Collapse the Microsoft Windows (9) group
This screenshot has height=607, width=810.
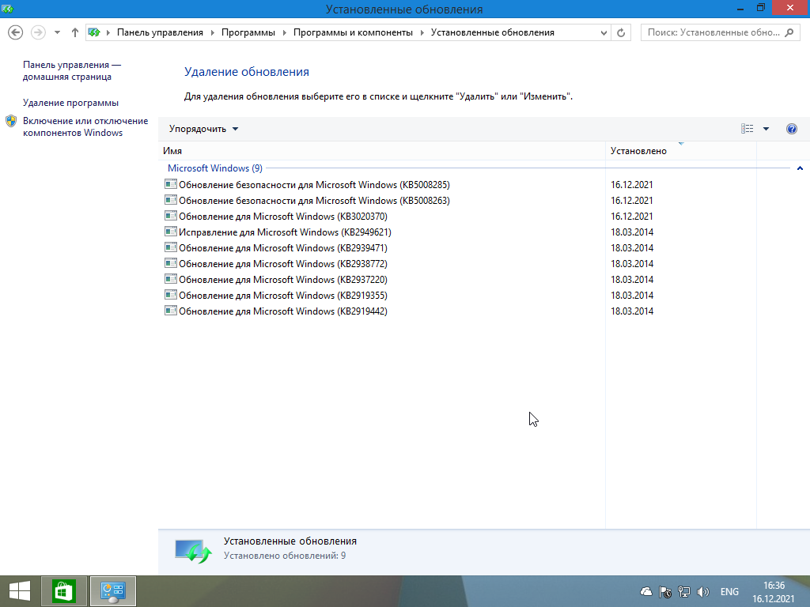click(800, 168)
